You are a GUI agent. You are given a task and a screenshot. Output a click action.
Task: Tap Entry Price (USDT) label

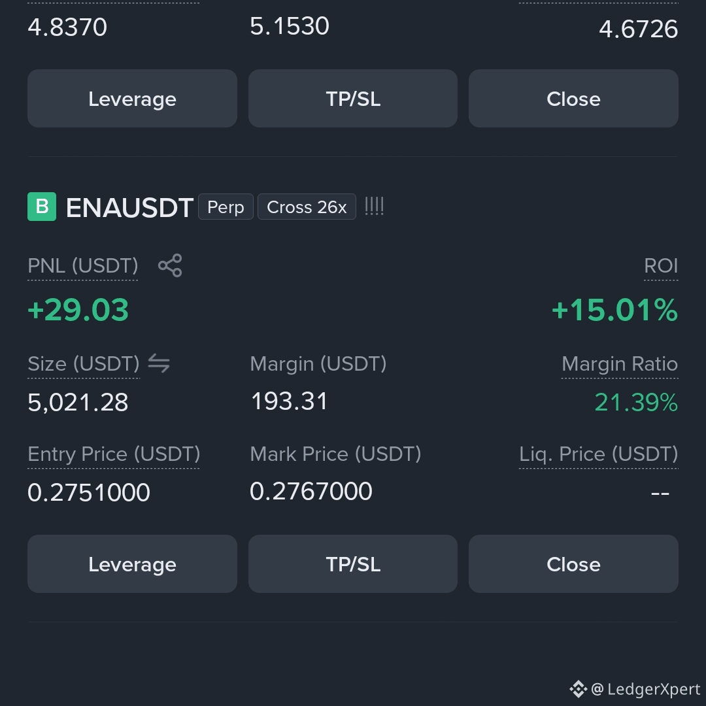(114, 454)
